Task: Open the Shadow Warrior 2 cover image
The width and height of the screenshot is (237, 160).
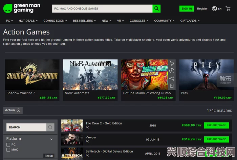Action: click(x=32, y=74)
